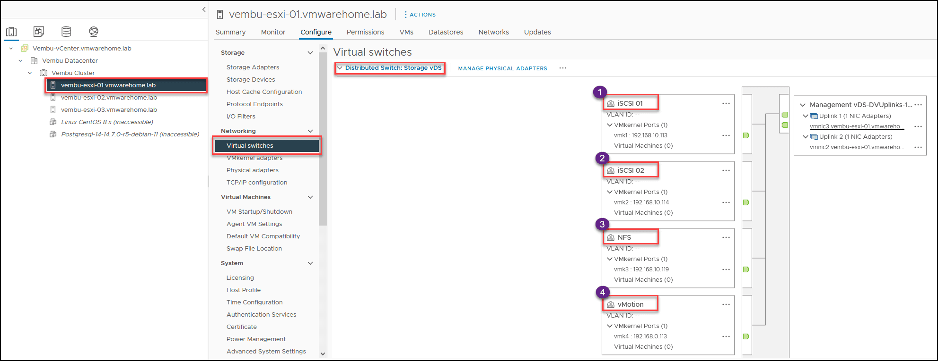938x361 pixels.
Task: Click the host icon beside the page title
Action: 219,15
